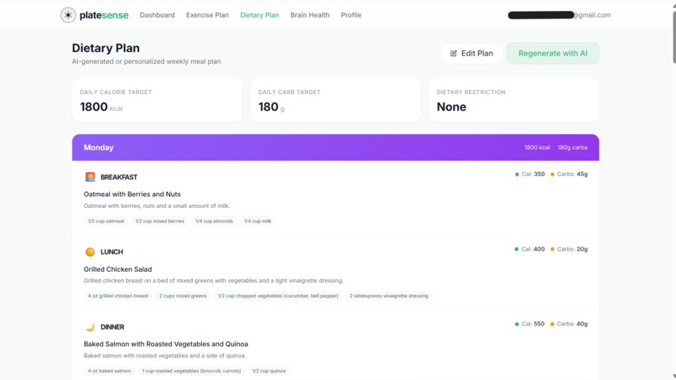This screenshot has width=676, height=380.
Task: Select Baked Salmon with Roasted Vegetables title
Action: click(x=166, y=344)
